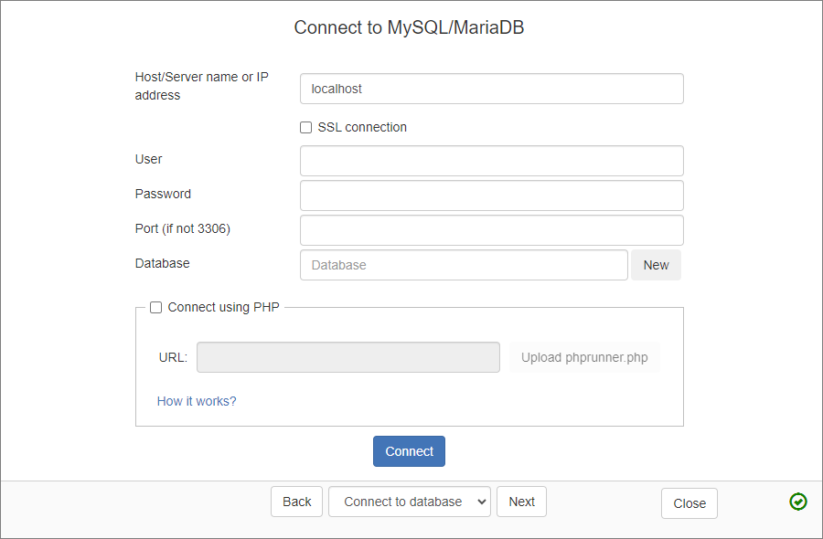This screenshot has height=539, width=823.
Task: Click the disabled URL field
Action: (347, 357)
